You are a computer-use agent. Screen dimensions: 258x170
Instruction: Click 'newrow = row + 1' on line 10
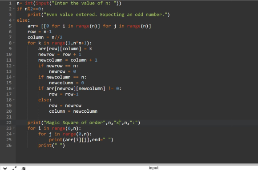60,54
